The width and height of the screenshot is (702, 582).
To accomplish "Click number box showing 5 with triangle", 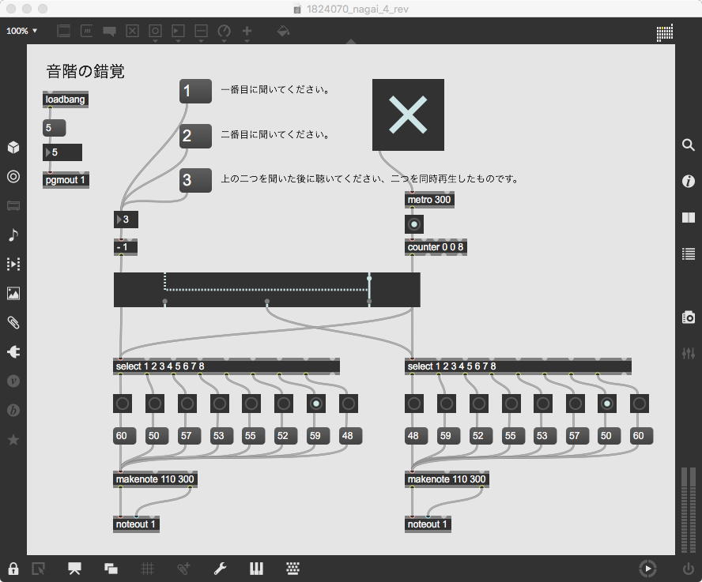I will click(x=62, y=152).
